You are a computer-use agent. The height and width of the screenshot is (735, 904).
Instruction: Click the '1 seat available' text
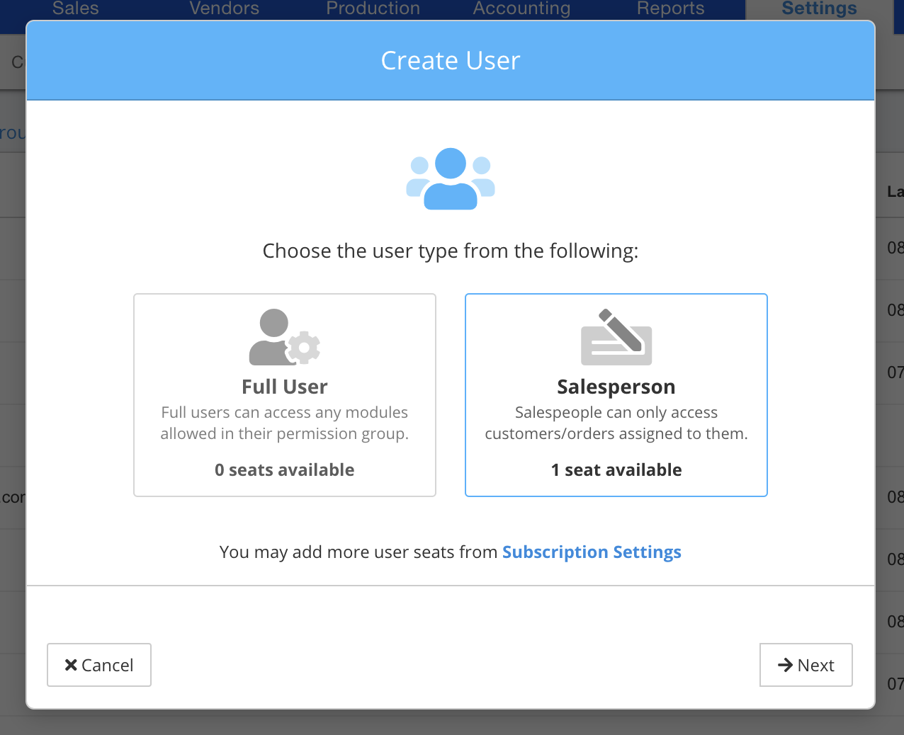pyautogui.click(x=616, y=470)
